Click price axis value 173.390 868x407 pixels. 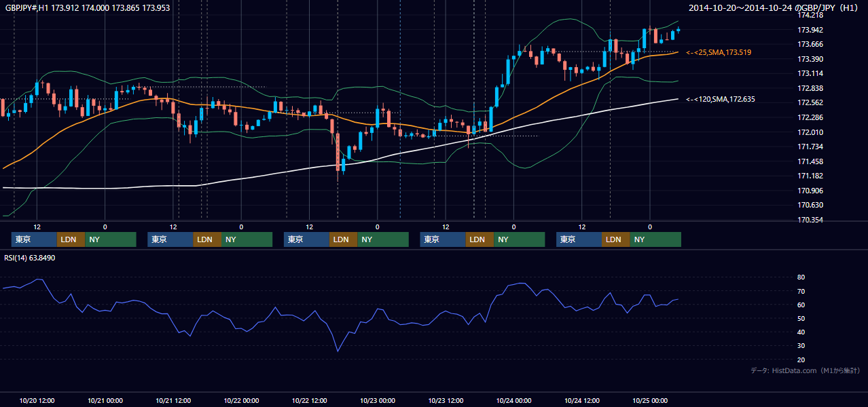(810, 59)
